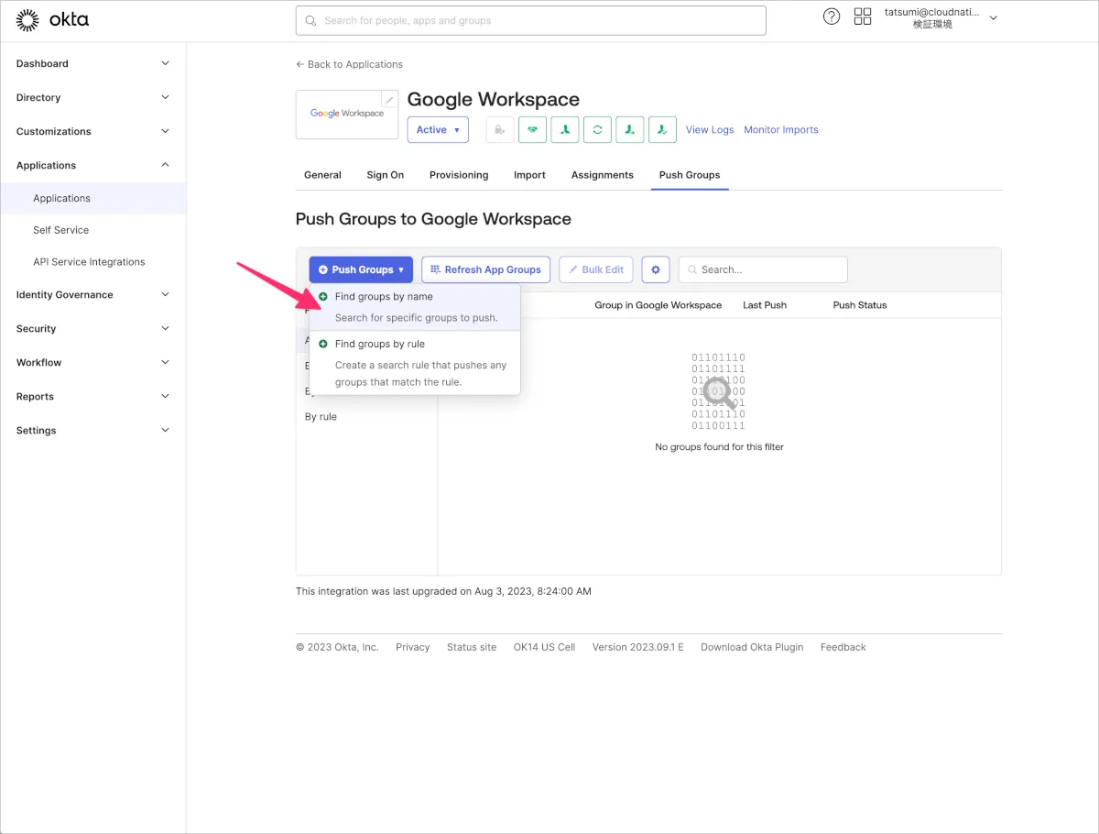The width and height of the screenshot is (1099, 834).
Task: Expand the Security sidebar section
Action: tap(92, 328)
